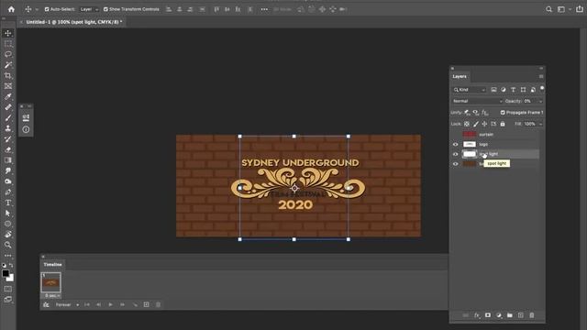
Task: Open frame delay 0 sec dropdown
Action: 52,295
